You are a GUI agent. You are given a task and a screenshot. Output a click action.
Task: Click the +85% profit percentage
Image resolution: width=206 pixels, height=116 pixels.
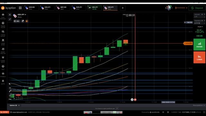point(199,31)
